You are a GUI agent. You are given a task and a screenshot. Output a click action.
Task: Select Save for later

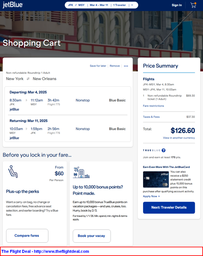(x=98, y=66)
